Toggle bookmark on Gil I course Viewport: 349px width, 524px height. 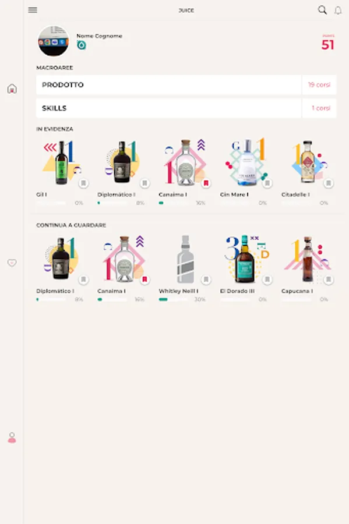[x=83, y=183]
